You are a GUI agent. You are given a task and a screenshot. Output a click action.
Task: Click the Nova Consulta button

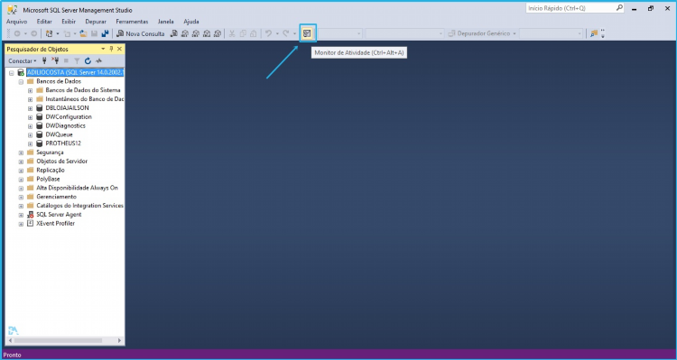(x=141, y=33)
